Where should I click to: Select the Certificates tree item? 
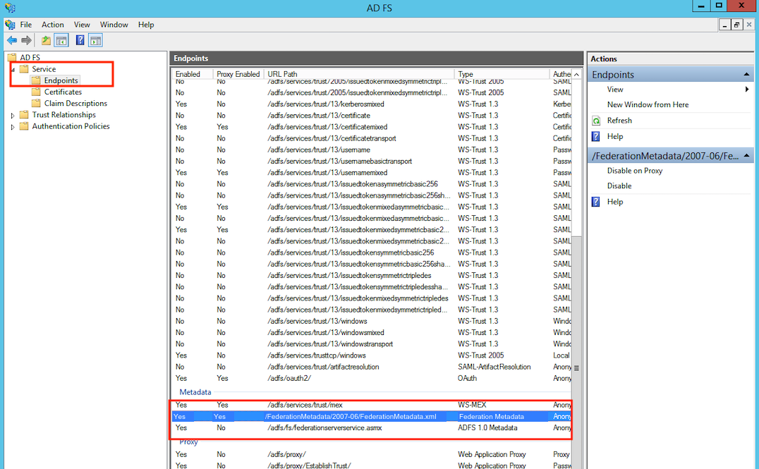click(63, 92)
